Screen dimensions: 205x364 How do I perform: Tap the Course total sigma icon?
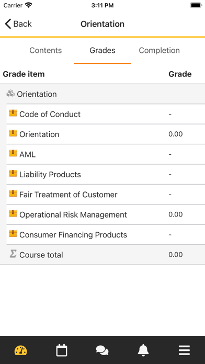point(13,254)
